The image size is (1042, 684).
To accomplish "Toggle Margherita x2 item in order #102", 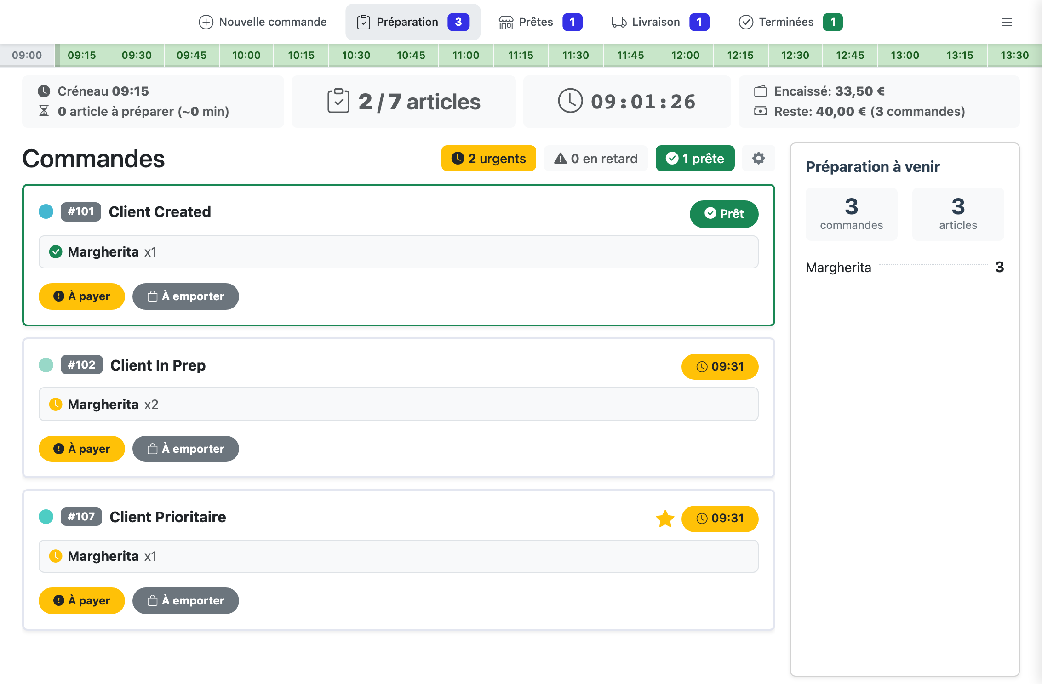I will coord(398,404).
